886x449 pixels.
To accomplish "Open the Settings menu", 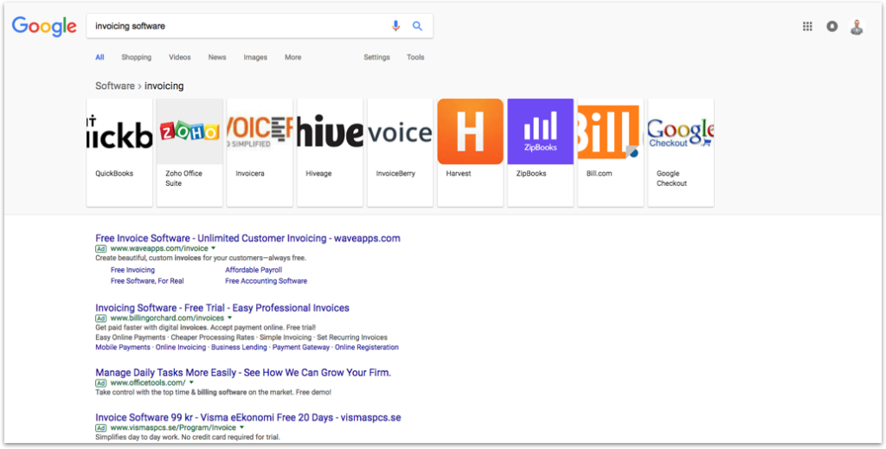I will (377, 57).
